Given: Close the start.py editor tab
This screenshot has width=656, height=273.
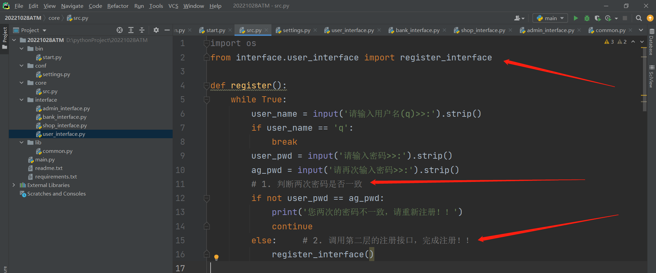Looking at the screenshot, I should (x=230, y=30).
